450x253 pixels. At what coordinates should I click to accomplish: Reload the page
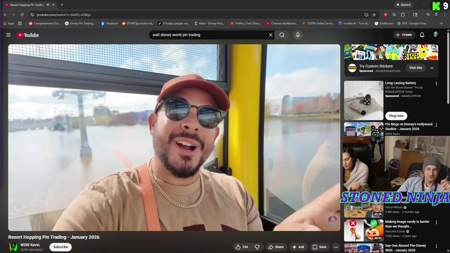pos(22,15)
